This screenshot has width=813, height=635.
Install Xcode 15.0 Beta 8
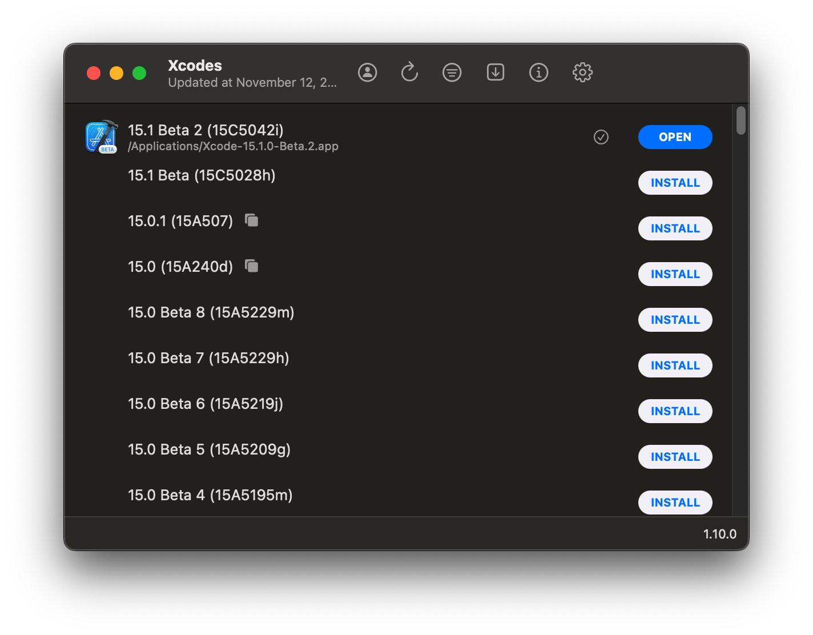point(675,320)
